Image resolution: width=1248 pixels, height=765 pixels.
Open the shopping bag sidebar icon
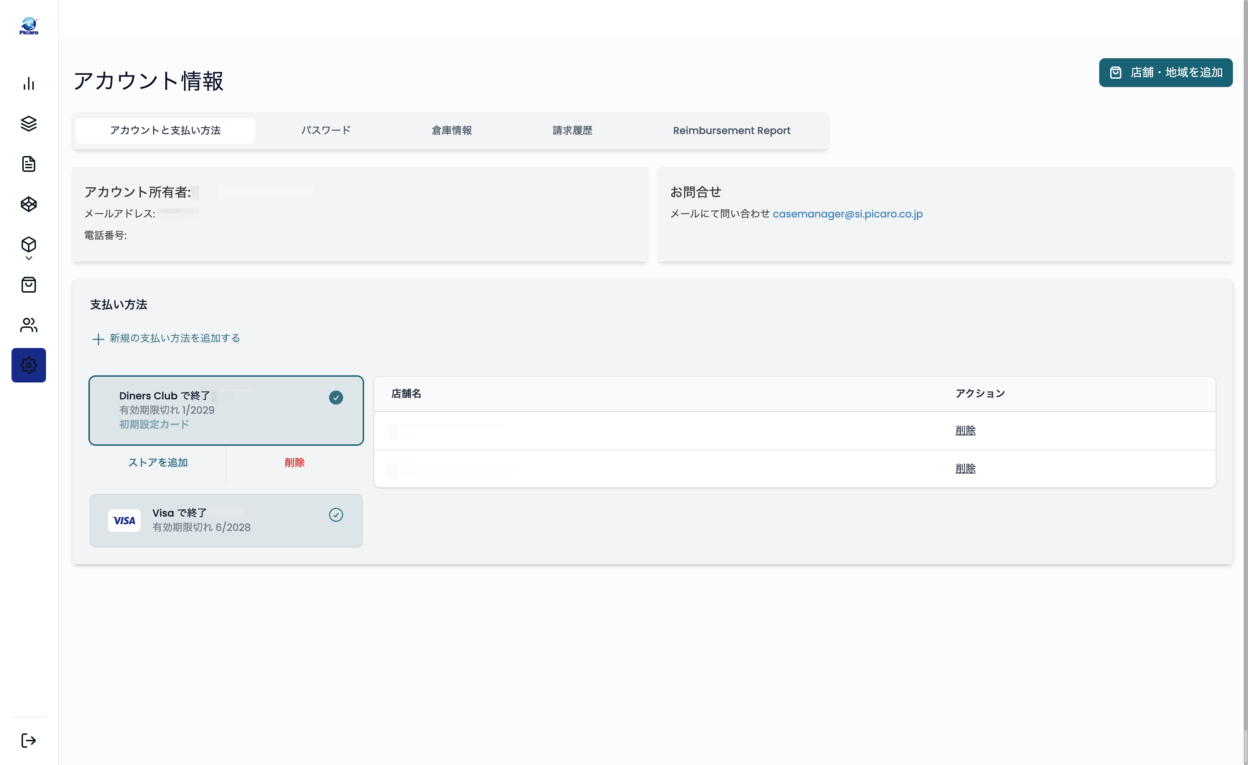[x=29, y=285]
